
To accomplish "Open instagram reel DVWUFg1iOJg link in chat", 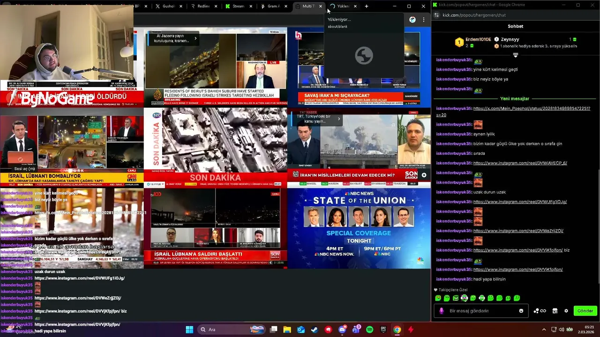I will [x=520, y=202].
